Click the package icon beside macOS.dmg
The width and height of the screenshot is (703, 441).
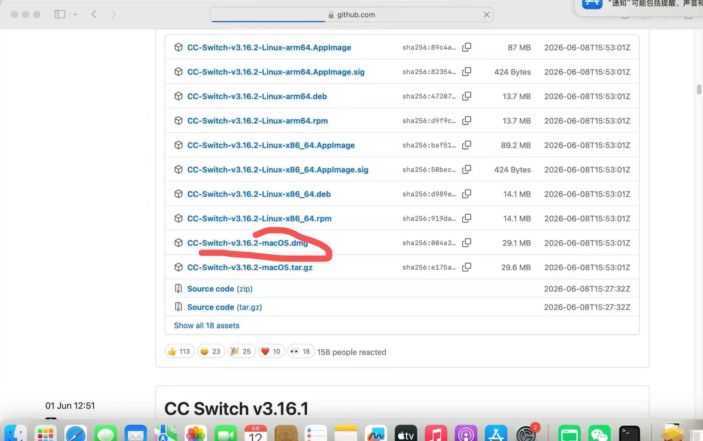click(178, 243)
